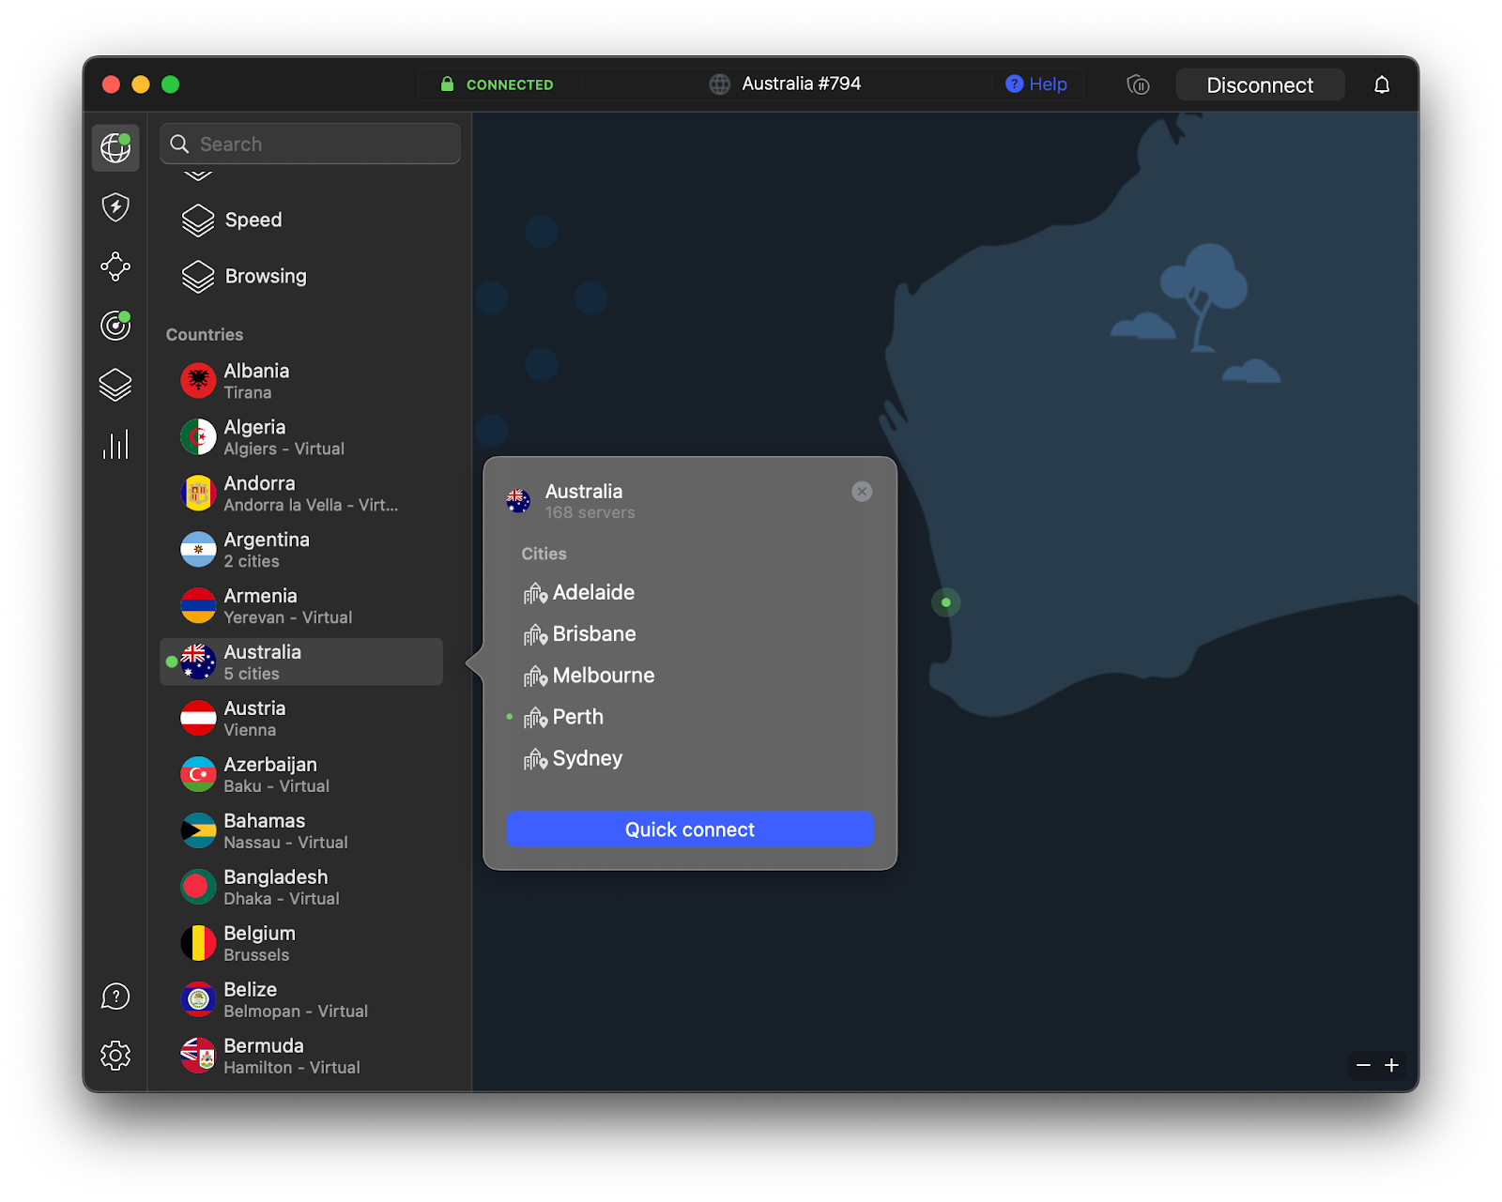Image resolution: width=1502 pixels, height=1202 pixels.
Task: Open the Meshnet icon in sidebar
Action: [x=115, y=266]
